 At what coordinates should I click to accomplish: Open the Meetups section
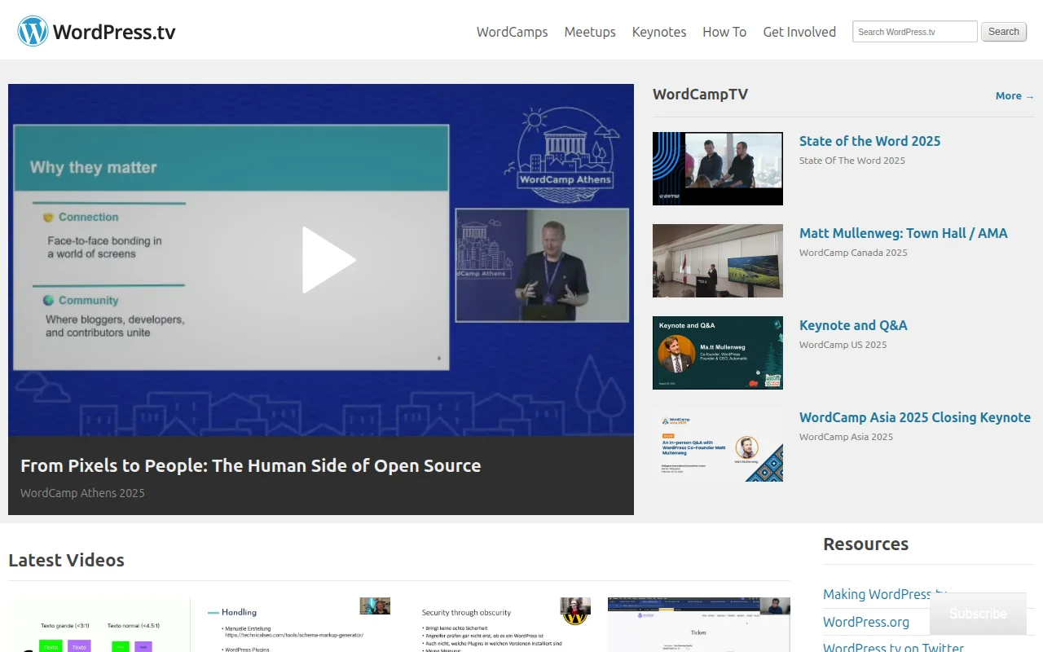(589, 32)
